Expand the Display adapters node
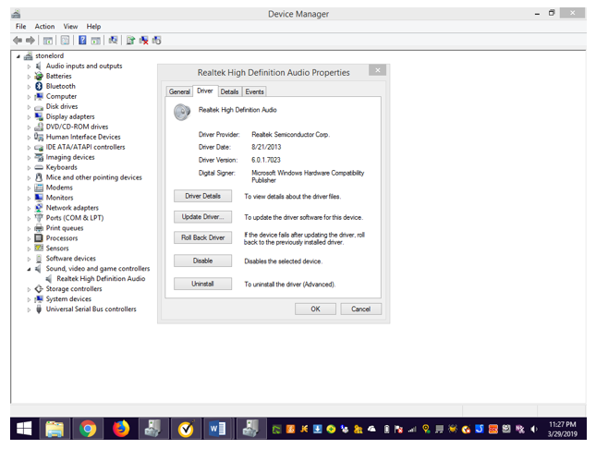596x449 pixels. (x=29, y=117)
